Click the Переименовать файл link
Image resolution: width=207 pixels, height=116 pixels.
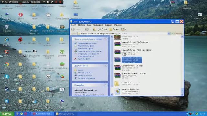coord(87,43)
